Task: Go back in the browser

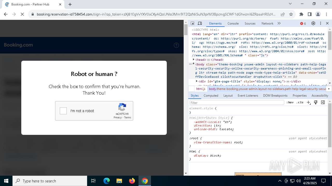Action: click(x=6, y=14)
